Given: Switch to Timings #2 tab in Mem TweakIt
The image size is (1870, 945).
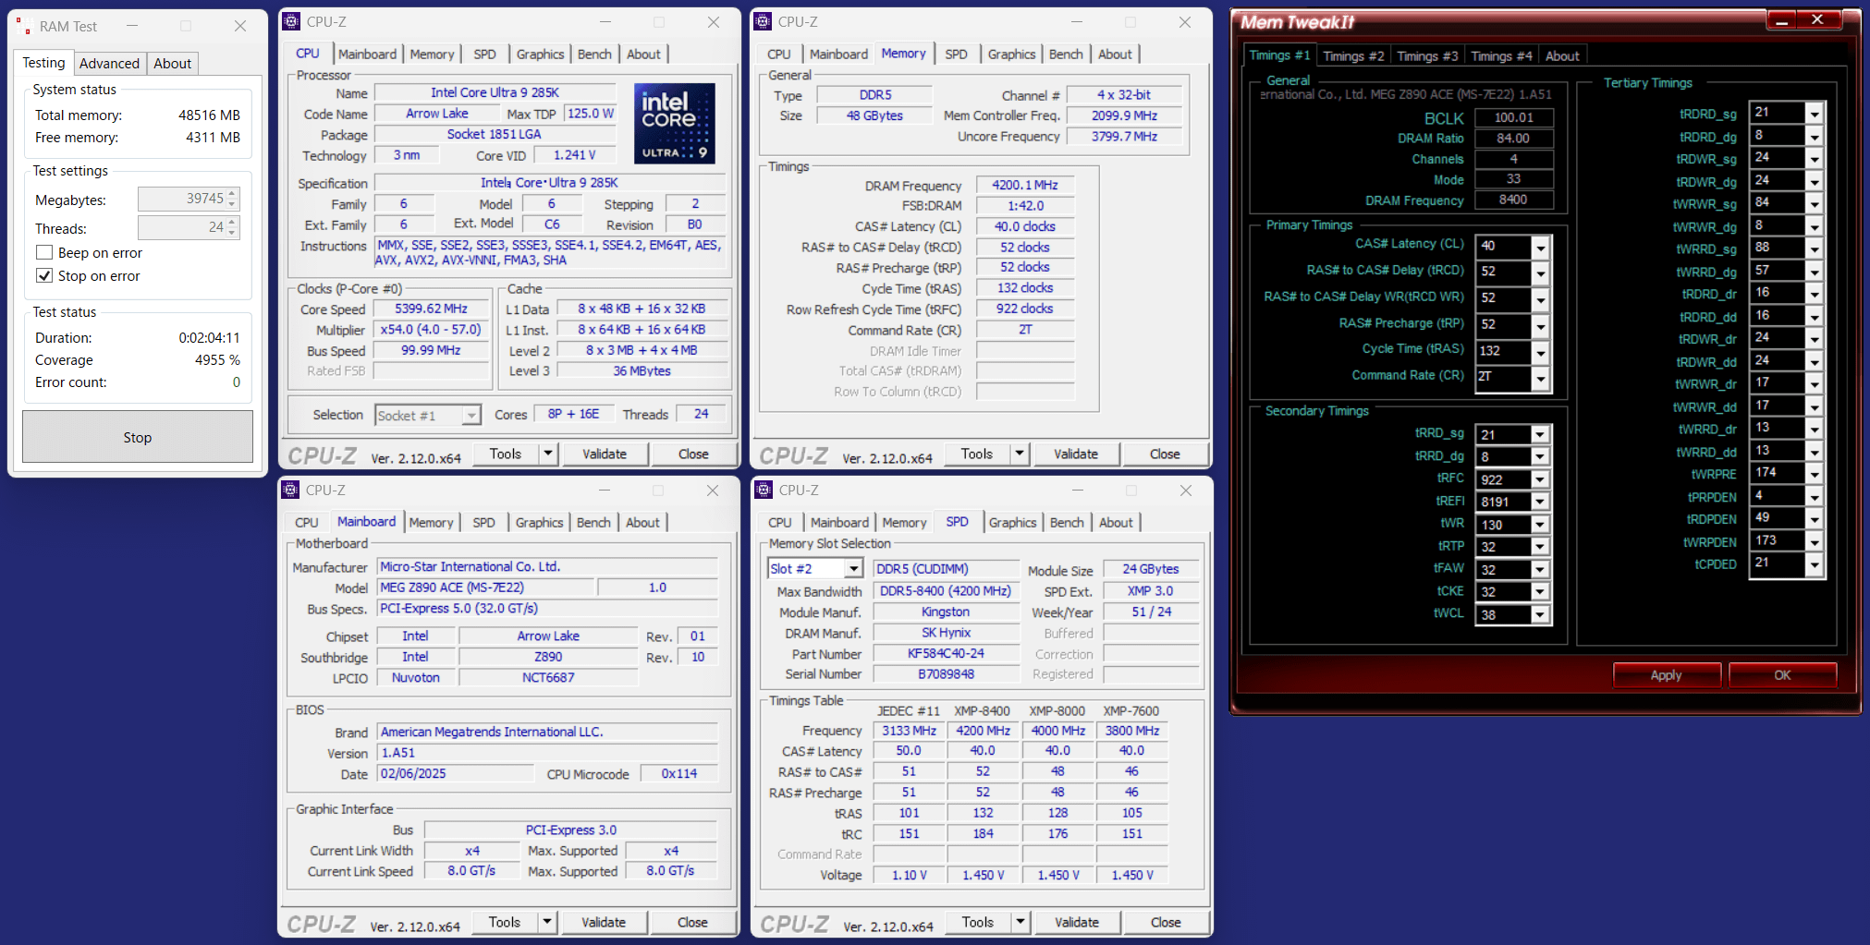Looking at the screenshot, I should click(x=1353, y=55).
